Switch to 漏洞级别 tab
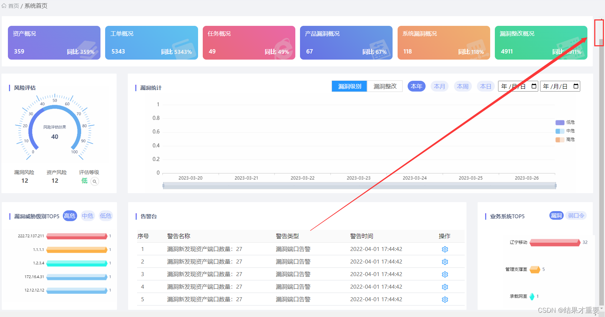Image resolution: width=605 pixels, height=317 pixels. 350,86
